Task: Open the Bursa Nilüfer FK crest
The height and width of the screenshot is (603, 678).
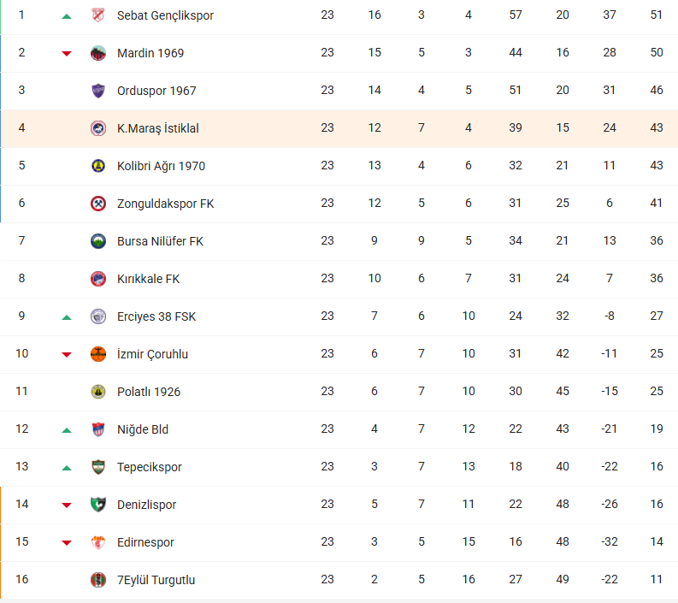Action: 98,241
